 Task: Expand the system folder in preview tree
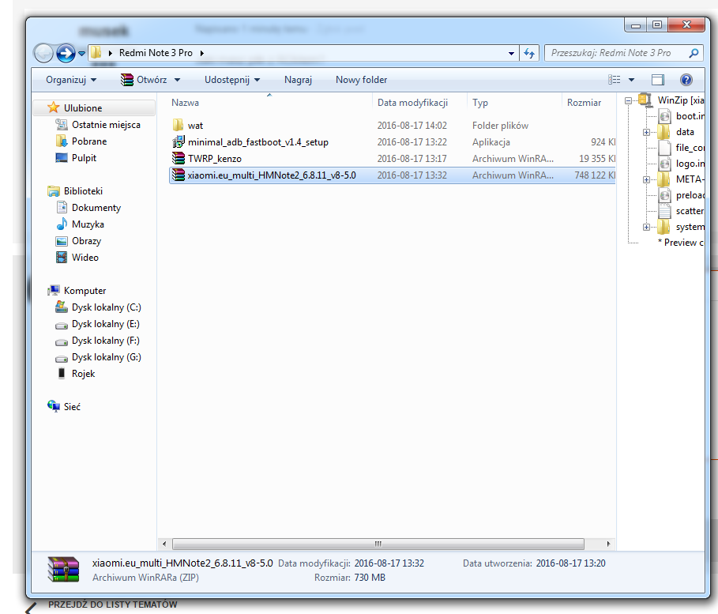646,227
